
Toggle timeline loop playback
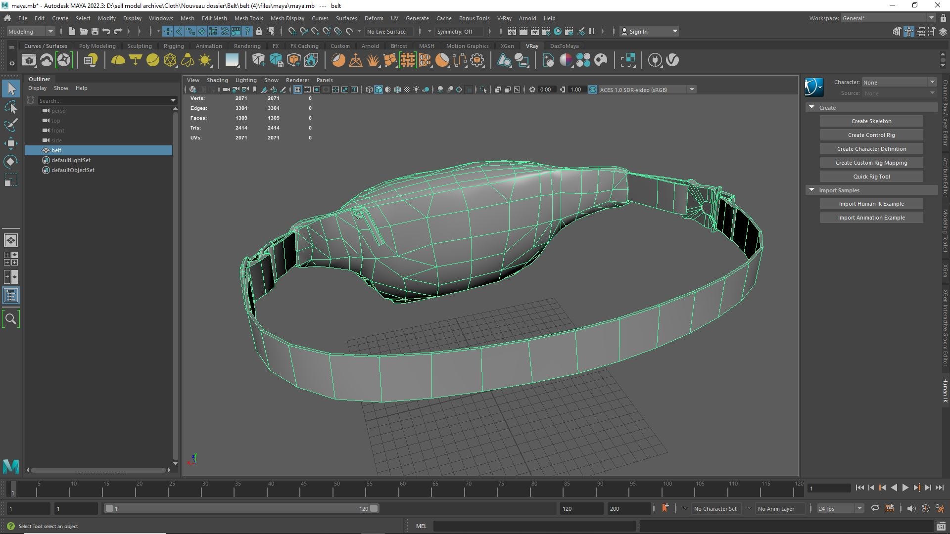875,508
